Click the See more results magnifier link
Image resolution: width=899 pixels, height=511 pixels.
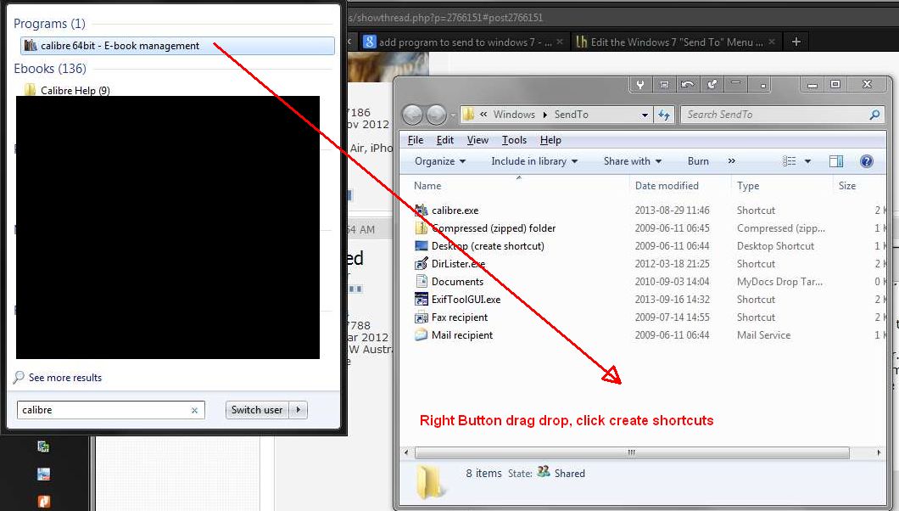pyautogui.click(x=58, y=378)
